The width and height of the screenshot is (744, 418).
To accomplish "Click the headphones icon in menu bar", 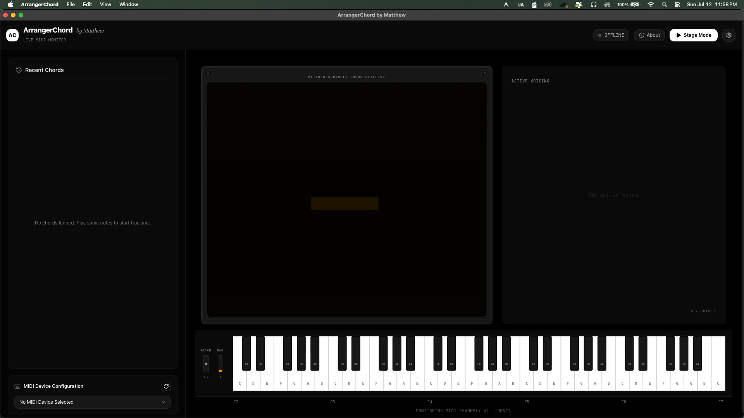I will tap(594, 5).
